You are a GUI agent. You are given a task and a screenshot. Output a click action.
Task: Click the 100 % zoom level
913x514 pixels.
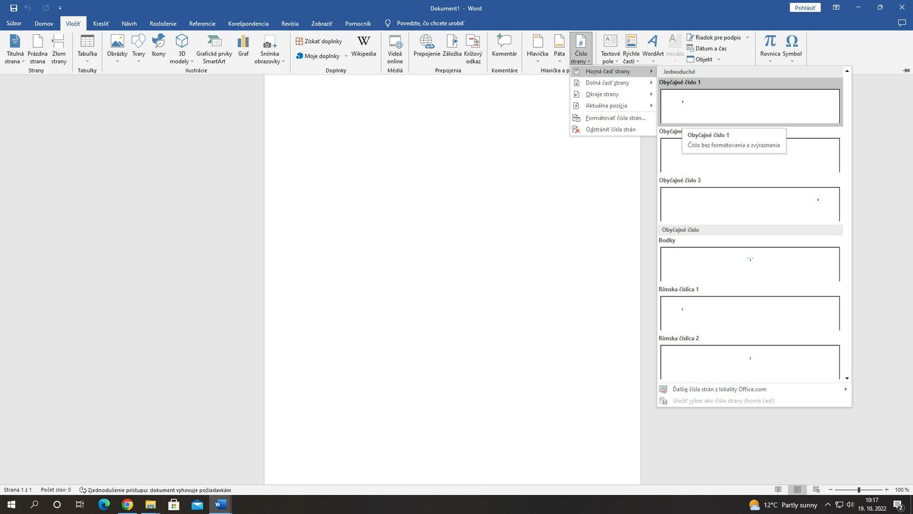coord(901,490)
